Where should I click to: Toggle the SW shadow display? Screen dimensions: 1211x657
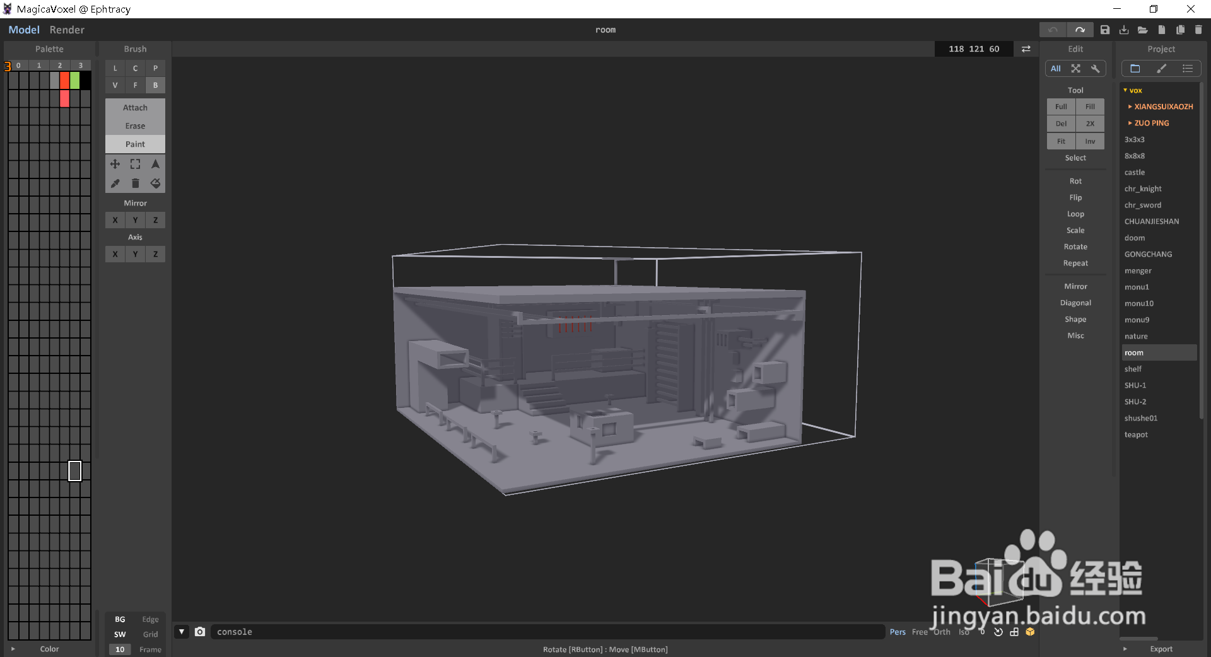tap(120, 634)
